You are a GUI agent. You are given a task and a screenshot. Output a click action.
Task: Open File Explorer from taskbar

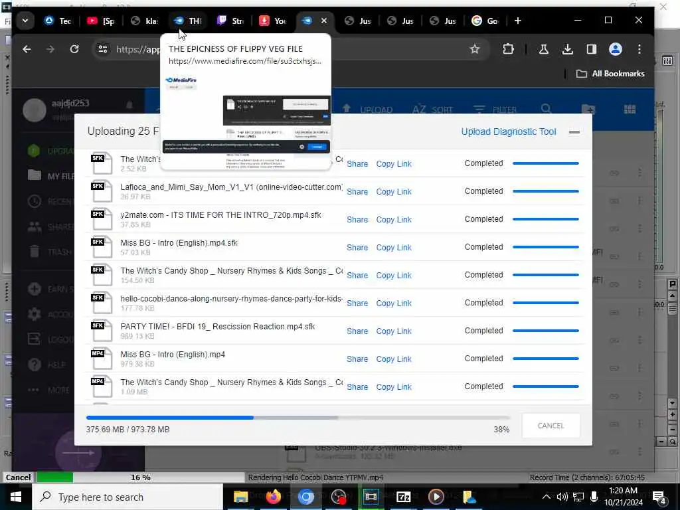pyautogui.click(x=240, y=497)
